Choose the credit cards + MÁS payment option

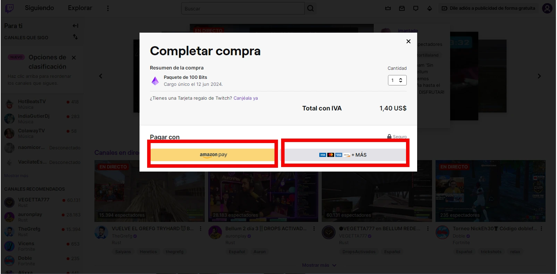[x=345, y=155]
